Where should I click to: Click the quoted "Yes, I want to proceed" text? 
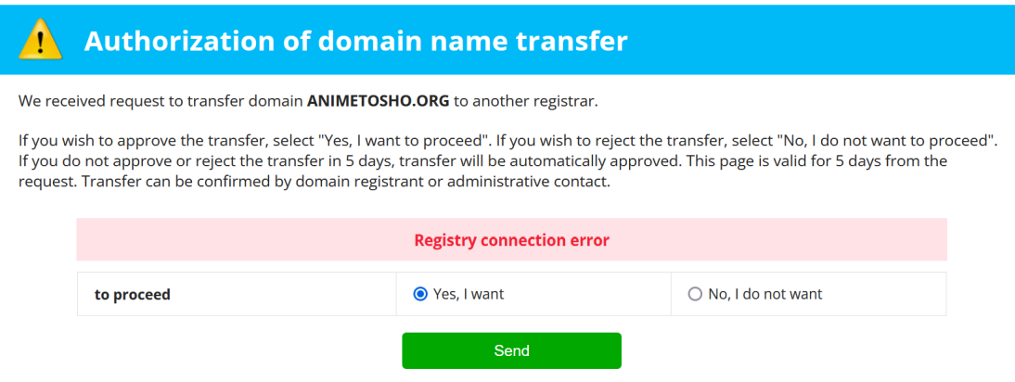[x=403, y=142]
